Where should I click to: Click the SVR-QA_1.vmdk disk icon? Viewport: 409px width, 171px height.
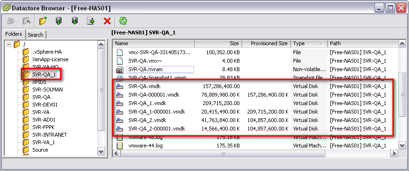pos(119,103)
